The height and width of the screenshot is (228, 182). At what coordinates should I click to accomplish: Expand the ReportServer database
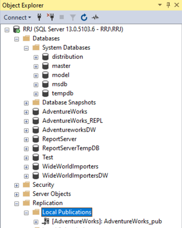[26, 140]
